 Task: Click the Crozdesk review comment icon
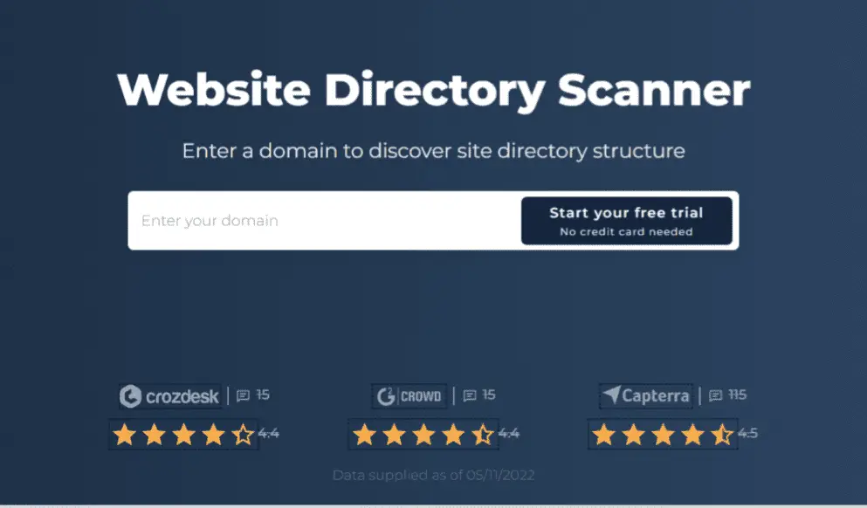coord(244,395)
